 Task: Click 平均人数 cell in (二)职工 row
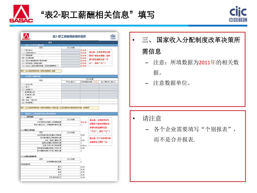[71, 87]
